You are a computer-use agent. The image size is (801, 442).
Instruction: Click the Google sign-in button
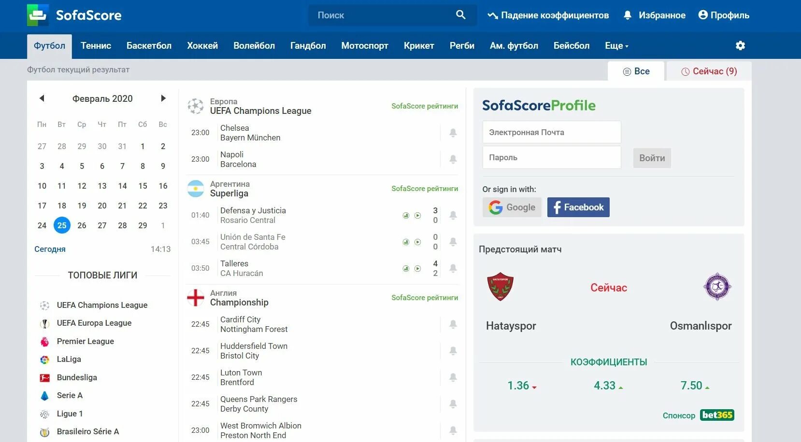(512, 207)
